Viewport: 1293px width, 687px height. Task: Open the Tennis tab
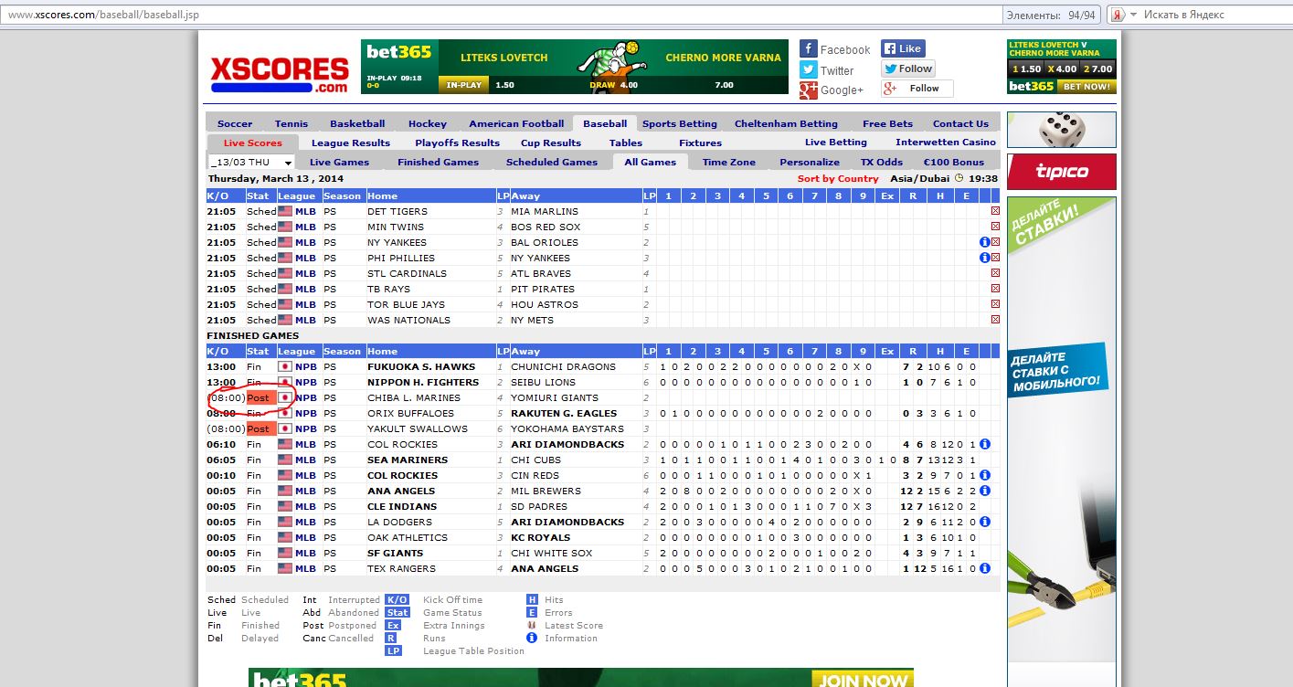[x=291, y=123]
